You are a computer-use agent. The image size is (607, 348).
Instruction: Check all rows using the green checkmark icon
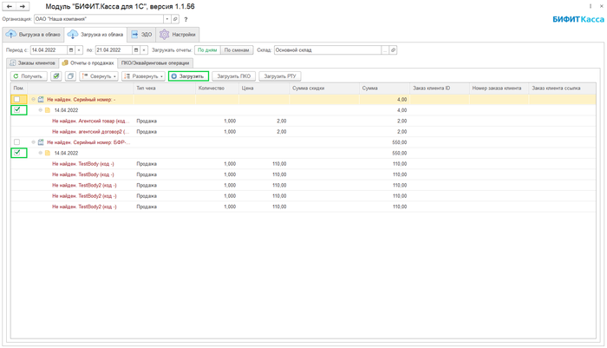click(x=56, y=76)
